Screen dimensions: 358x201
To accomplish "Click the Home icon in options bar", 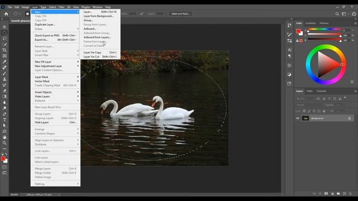I will [x=6, y=14].
